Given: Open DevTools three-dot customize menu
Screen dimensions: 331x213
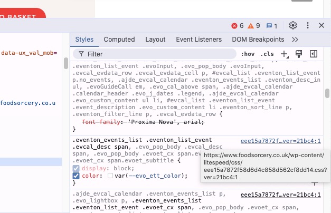Looking at the screenshot, I should [x=308, y=25].
